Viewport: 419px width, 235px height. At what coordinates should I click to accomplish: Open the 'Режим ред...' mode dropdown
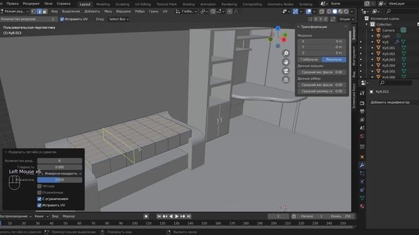[14, 12]
